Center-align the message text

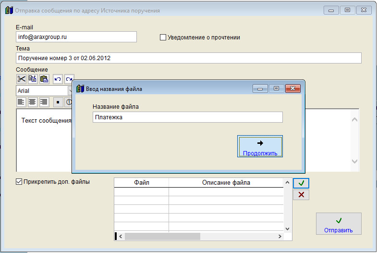(33, 102)
